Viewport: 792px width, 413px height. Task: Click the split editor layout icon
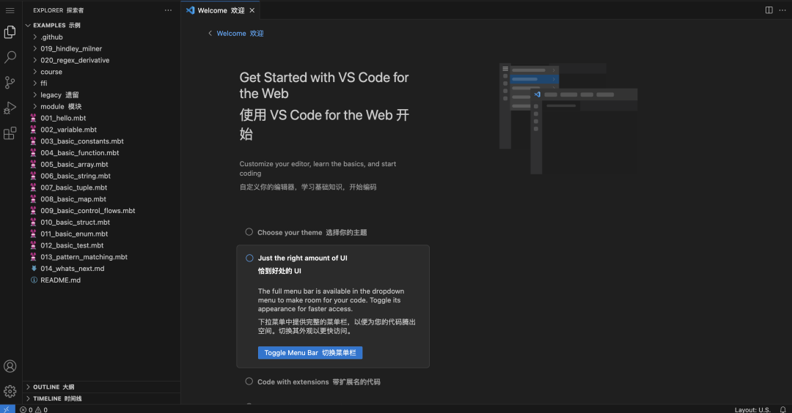(769, 10)
